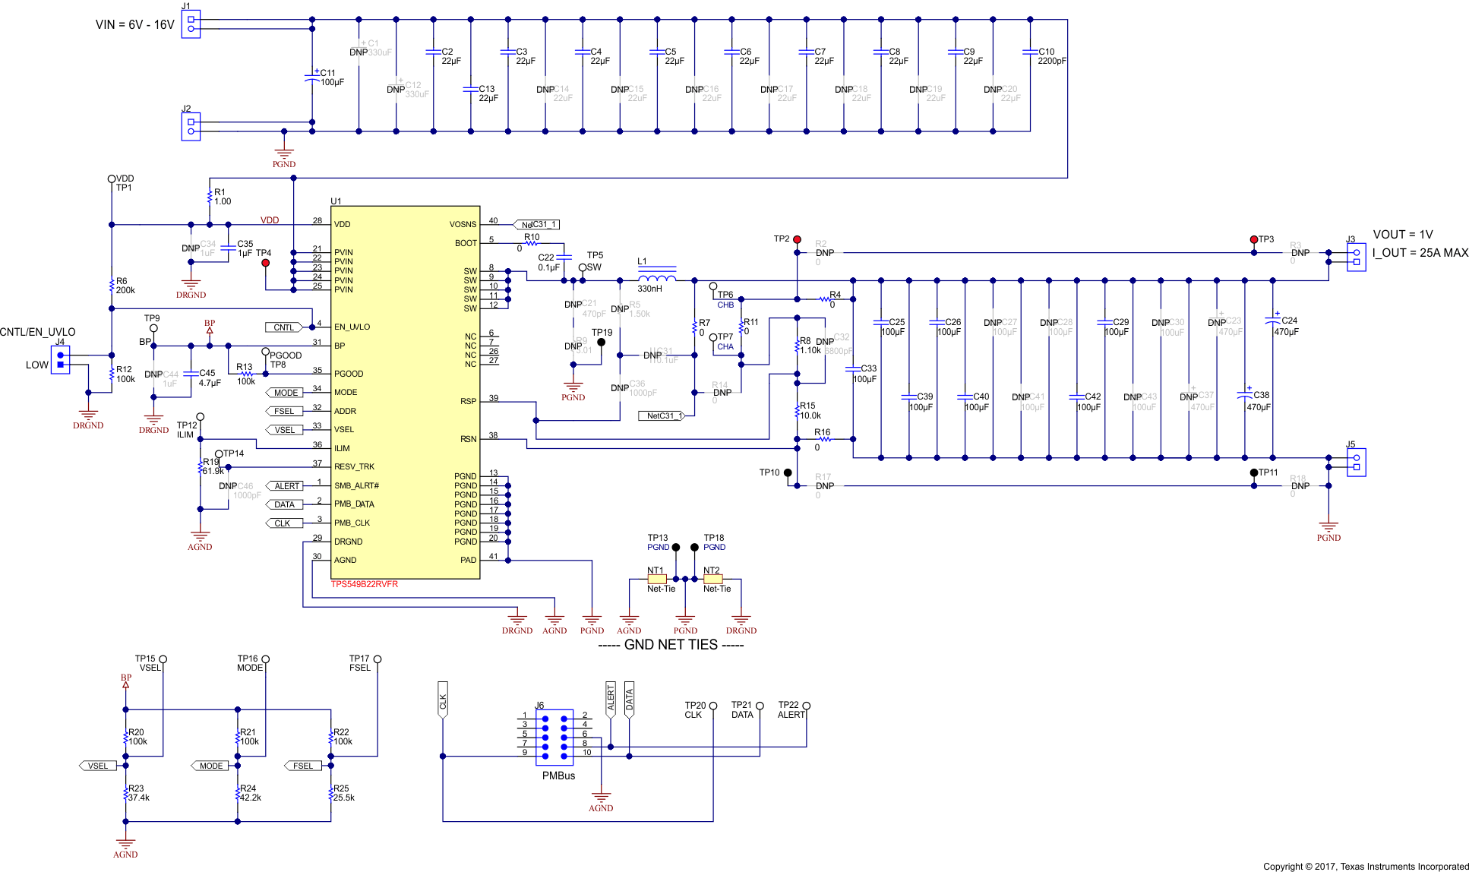This screenshot has height=872, width=1469.
Task: Select the R21 100k resistor
Action: click(x=238, y=738)
